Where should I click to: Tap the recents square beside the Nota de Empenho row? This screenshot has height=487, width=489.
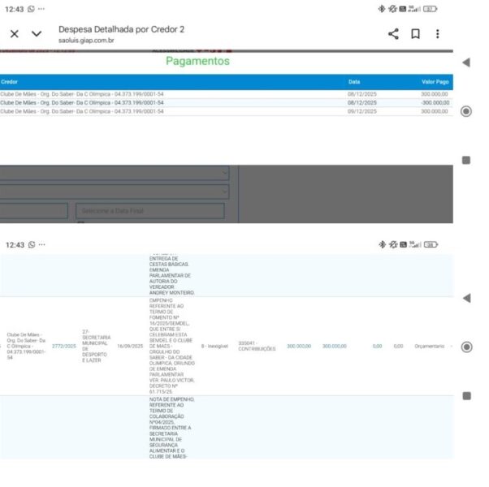(466, 396)
